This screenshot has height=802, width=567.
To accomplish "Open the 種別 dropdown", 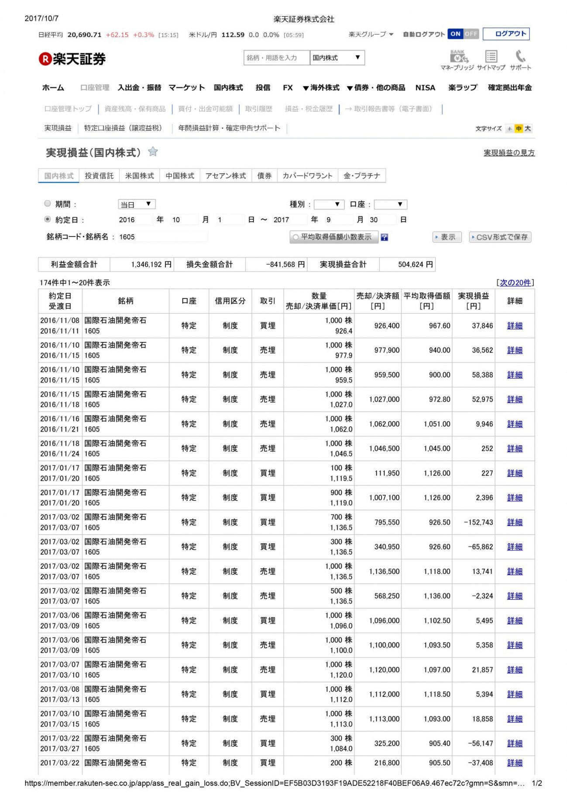I will pyautogui.click(x=329, y=204).
